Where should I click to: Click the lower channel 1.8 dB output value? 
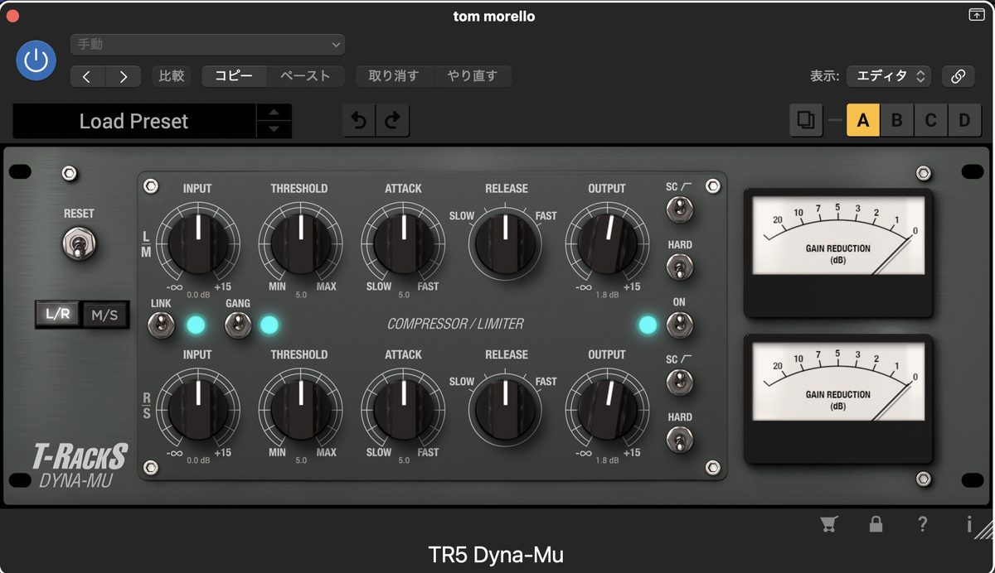pyautogui.click(x=607, y=460)
